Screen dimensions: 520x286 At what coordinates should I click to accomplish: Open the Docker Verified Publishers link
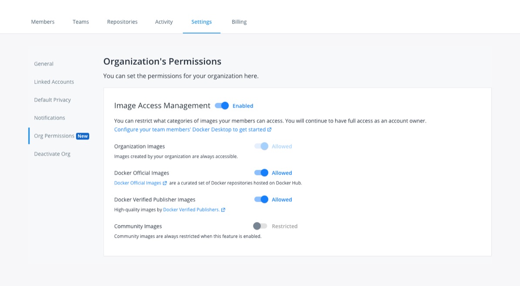point(191,210)
